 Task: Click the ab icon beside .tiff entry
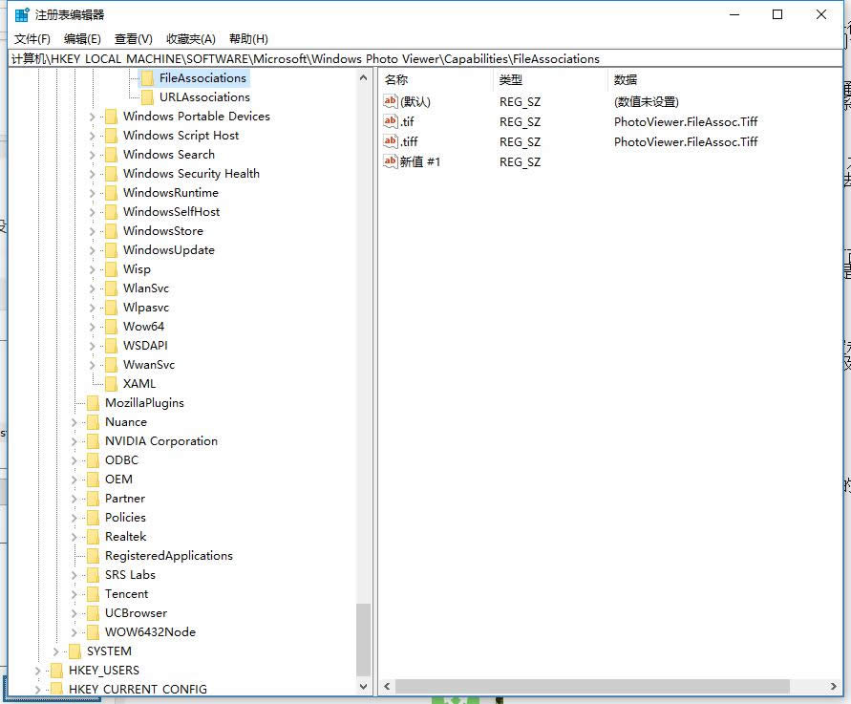pos(390,141)
